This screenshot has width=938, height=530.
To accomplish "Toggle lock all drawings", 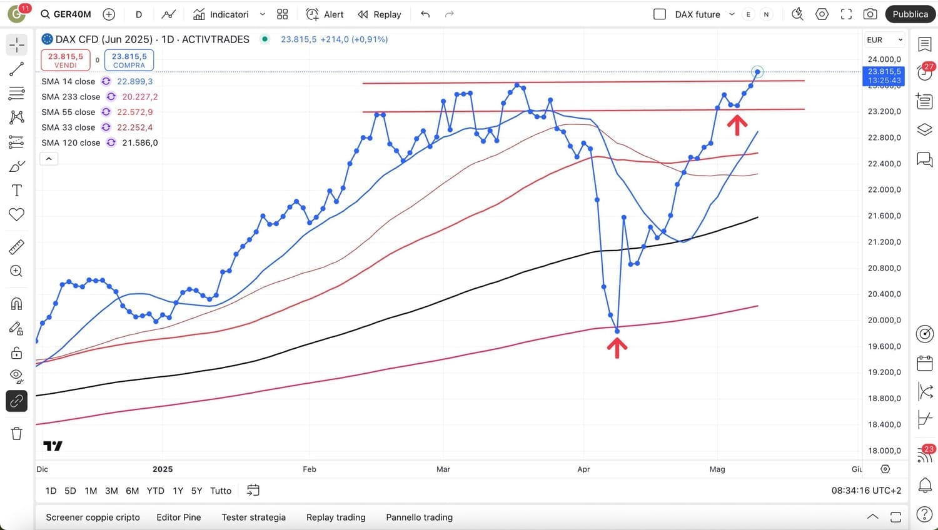I will pyautogui.click(x=16, y=353).
